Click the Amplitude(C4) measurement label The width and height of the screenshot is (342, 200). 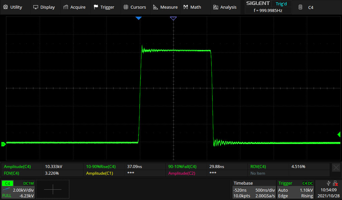pos(17,166)
